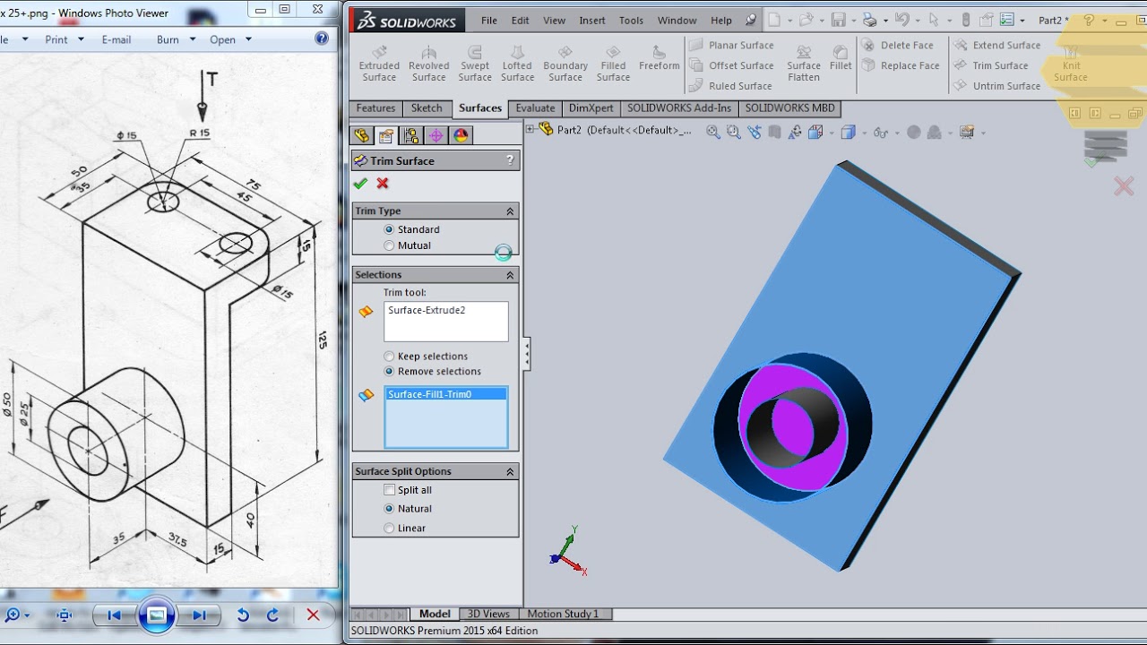Click the Trim Surface ribbon command
This screenshot has height=645, width=1147.
pos(991,65)
